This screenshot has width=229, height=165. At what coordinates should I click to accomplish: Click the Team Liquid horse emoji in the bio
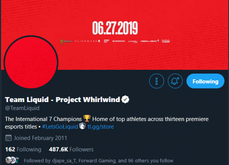[83, 126]
